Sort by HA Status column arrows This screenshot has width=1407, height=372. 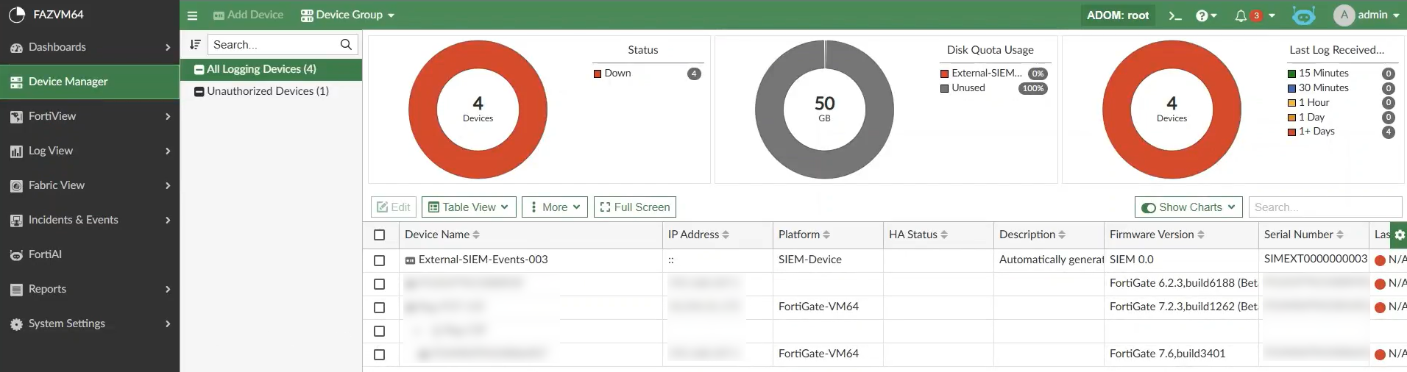pos(944,235)
